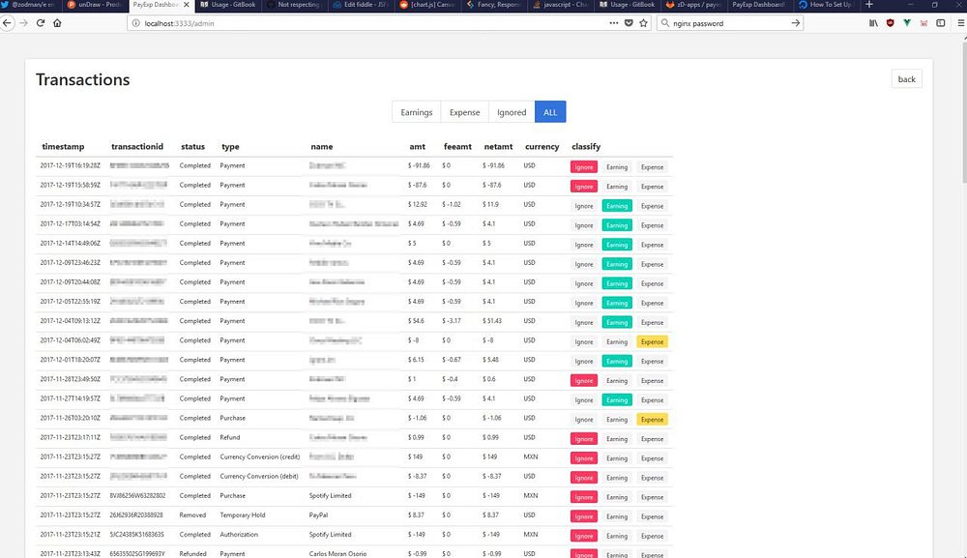
Task: Mark 2017-12-14T14:49:06Z row as Expense
Action: [652, 245]
